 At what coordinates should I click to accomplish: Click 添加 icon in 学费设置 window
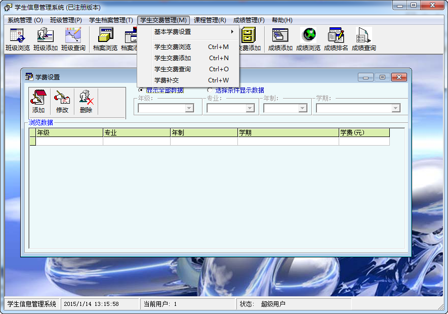[x=38, y=101]
